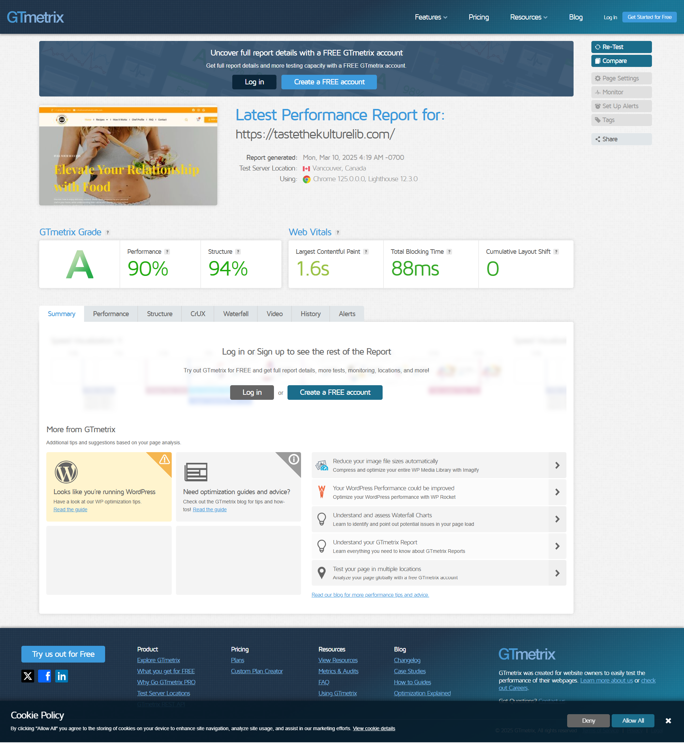
Task: Click the WordPress logo icon
Action: (66, 472)
